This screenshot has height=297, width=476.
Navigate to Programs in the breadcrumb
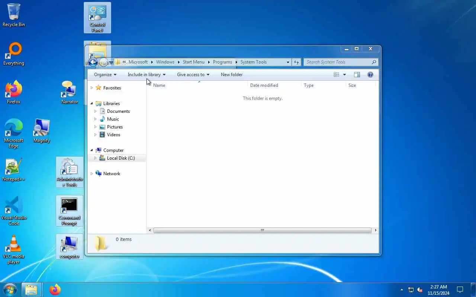click(222, 62)
